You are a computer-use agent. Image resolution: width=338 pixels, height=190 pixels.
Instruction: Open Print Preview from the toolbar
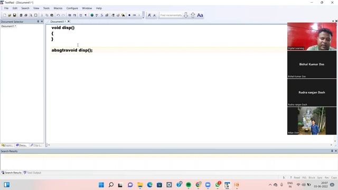pyautogui.click(x=31, y=15)
